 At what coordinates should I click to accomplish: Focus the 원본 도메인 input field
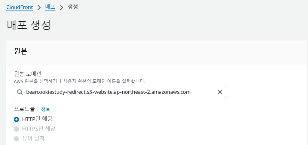[120, 92]
